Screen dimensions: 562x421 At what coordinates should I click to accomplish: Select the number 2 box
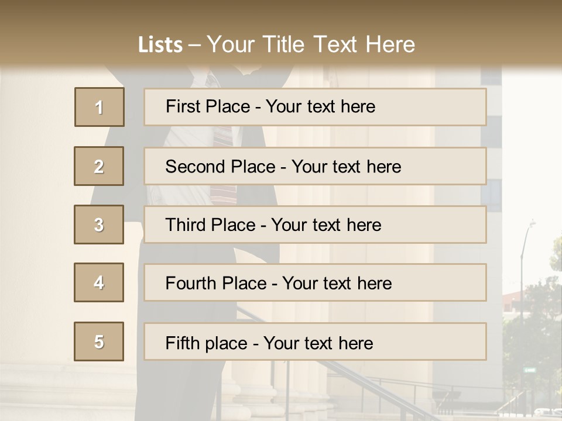[x=99, y=166]
